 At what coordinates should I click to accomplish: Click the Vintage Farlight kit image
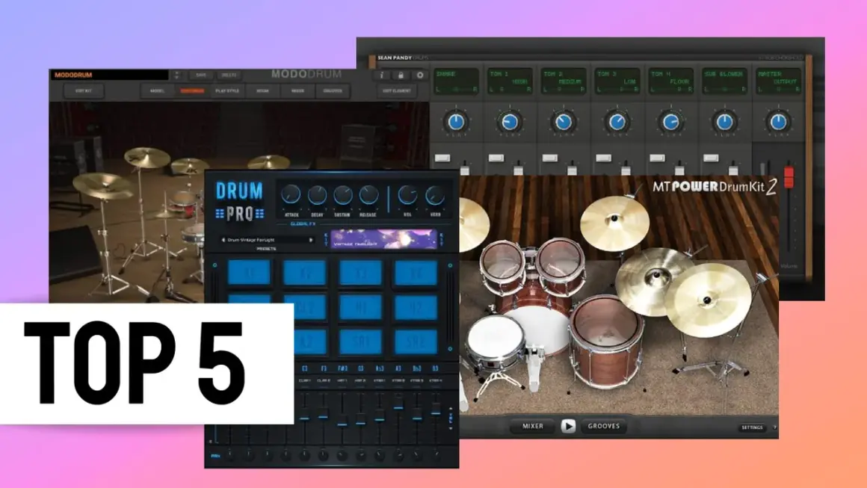coord(383,239)
